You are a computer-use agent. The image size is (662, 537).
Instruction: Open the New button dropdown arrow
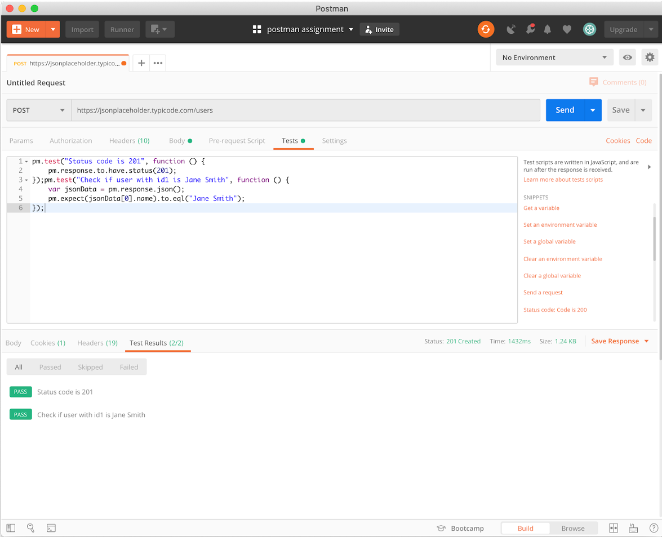point(53,29)
